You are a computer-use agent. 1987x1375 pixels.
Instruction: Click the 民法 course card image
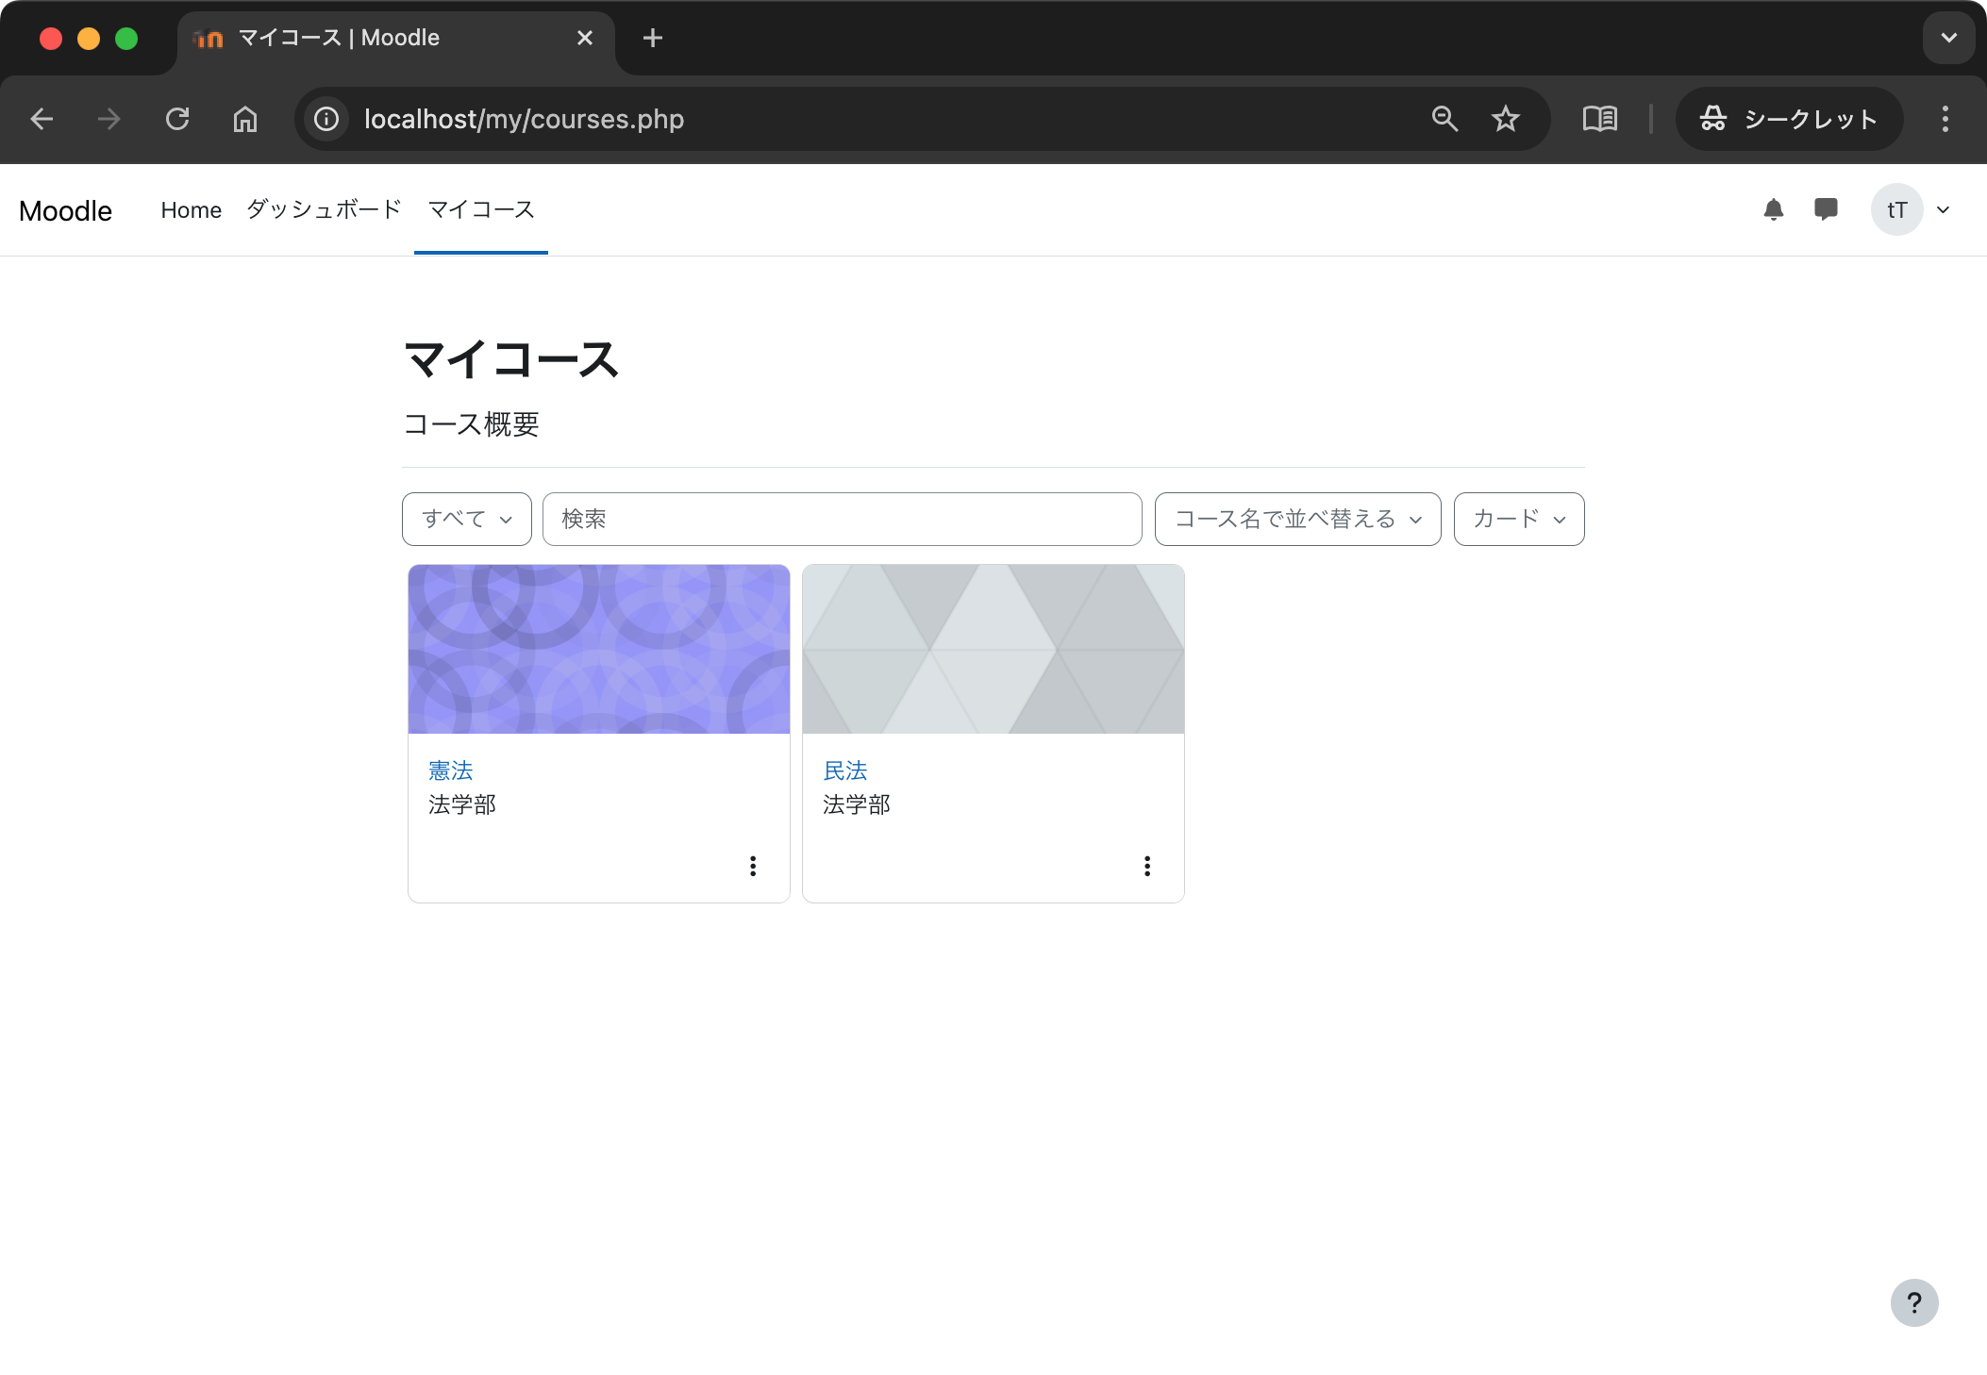pyautogui.click(x=993, y=648)
